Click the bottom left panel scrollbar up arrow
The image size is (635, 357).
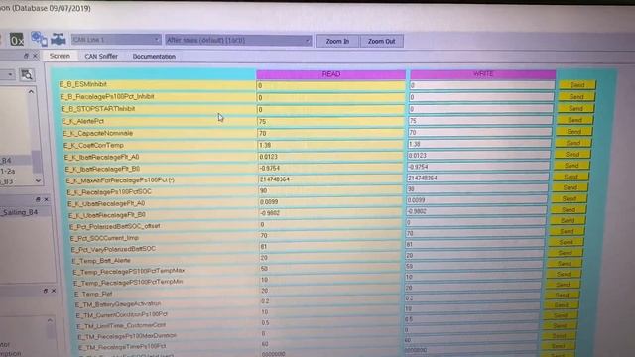(x=50, y=320)
